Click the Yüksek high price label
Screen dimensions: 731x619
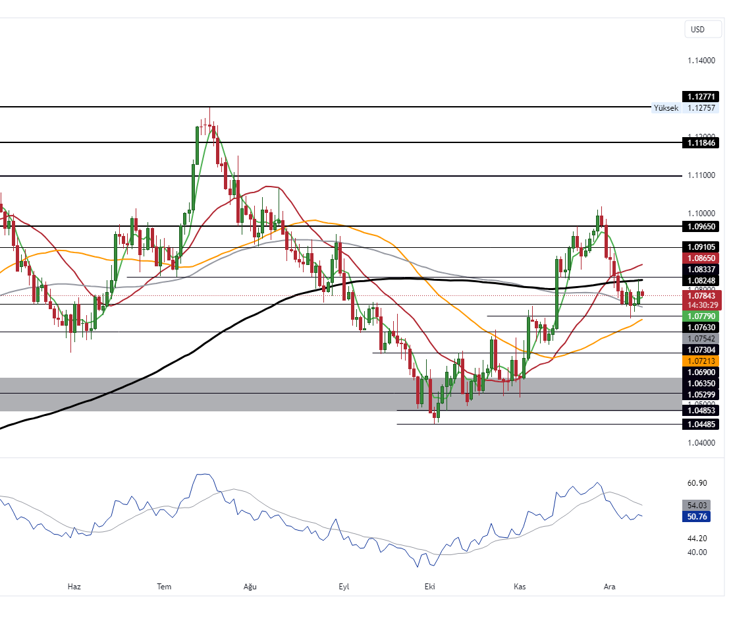tap(665, 108)
